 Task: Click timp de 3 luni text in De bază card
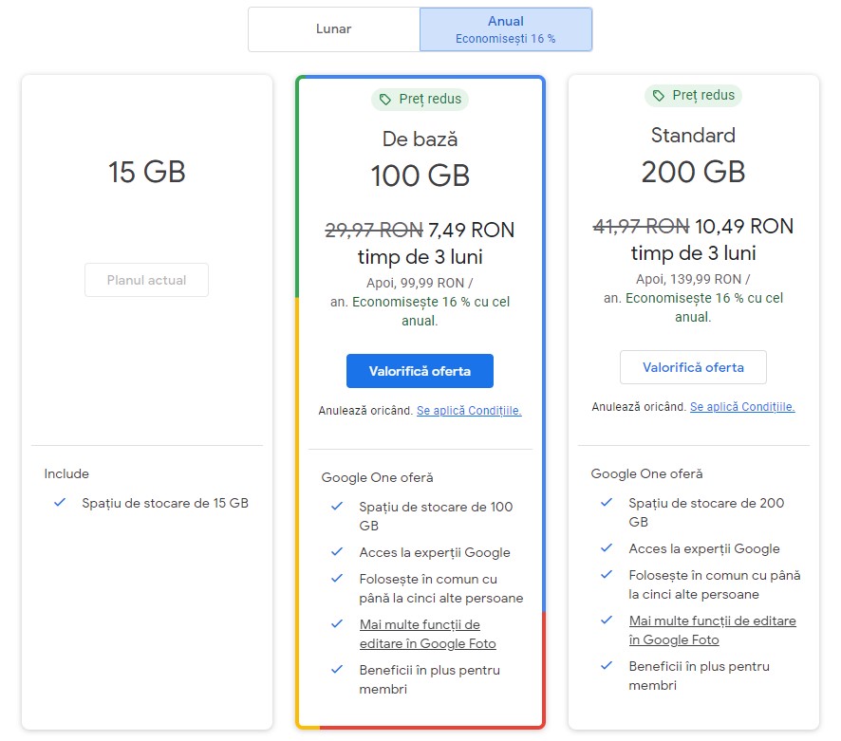click(x=420, y=257)
